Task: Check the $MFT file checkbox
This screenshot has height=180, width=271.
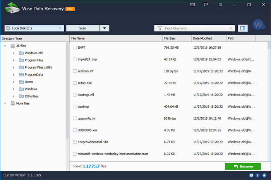Action: 74,48
